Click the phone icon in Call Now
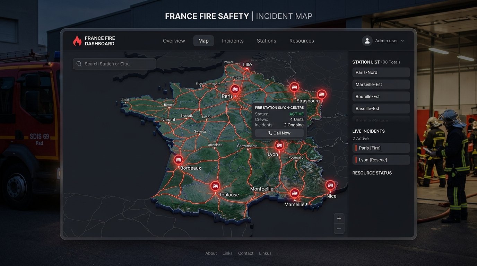This screenshot has width=477, height=266. click(x=270, y=133)
